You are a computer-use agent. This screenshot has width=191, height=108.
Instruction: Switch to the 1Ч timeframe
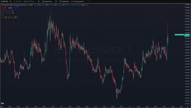tap(28, 1)
